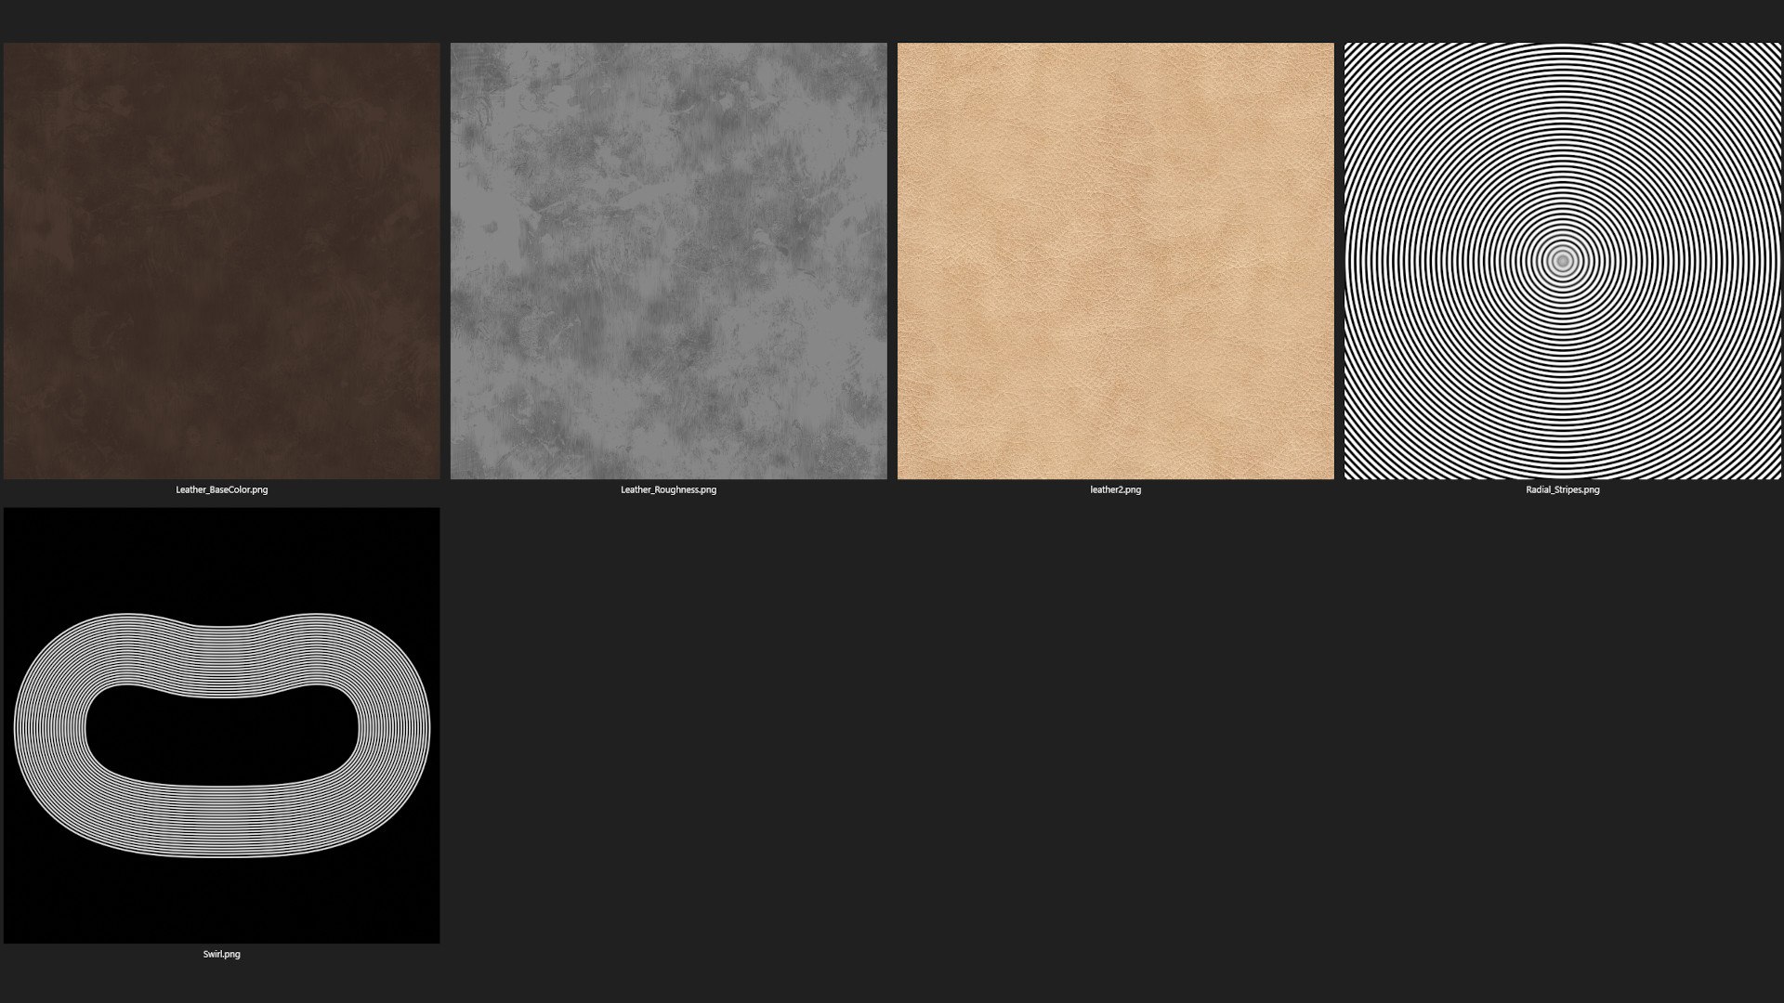Screen dimensions: 1784x1003
Task: Click the Swirl.png file name label
Action: point(221,954)
